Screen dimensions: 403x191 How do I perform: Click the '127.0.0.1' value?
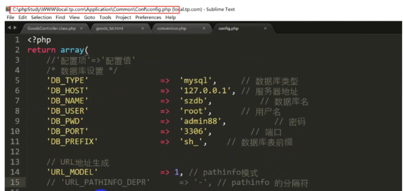click(x=206, y=91)
